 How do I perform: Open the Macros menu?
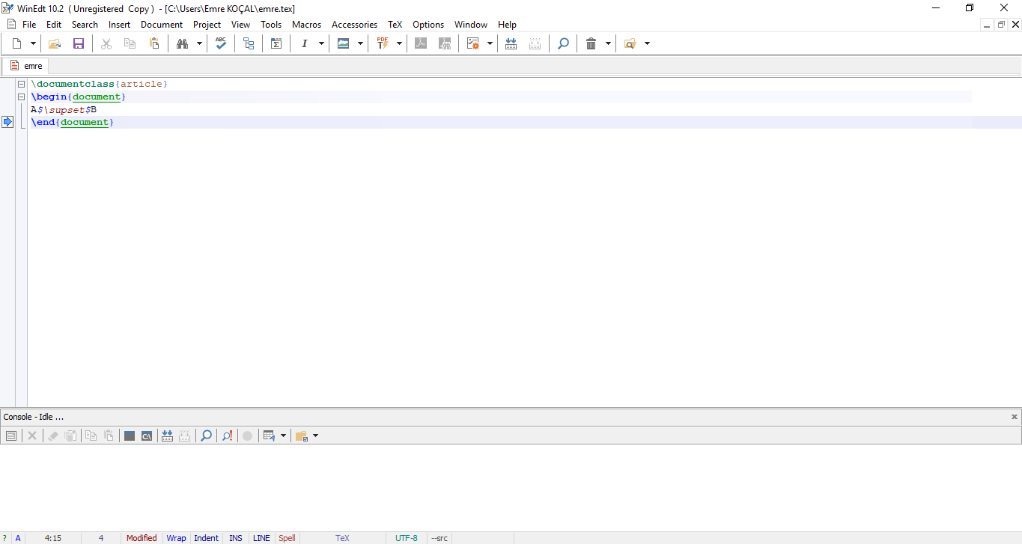coord(306,25)
